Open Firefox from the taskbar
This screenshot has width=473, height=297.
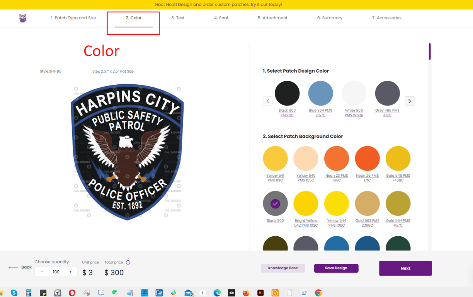click(x=246, y=293)
